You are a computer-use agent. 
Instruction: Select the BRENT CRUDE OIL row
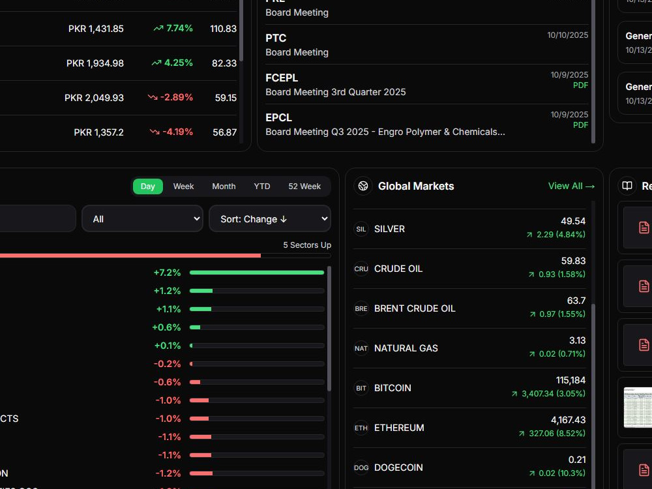click(469, 308)
